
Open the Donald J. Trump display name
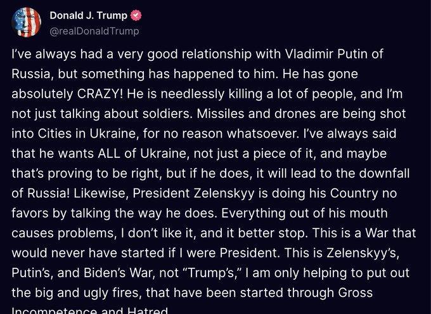(x=89, y=15)
